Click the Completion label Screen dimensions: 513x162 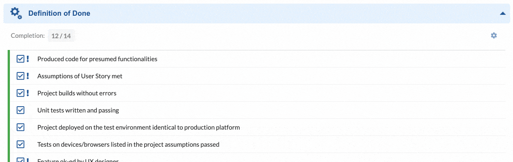[x=28, y=36]
